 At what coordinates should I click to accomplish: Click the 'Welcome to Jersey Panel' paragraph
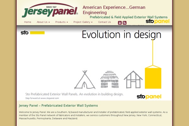93,115
